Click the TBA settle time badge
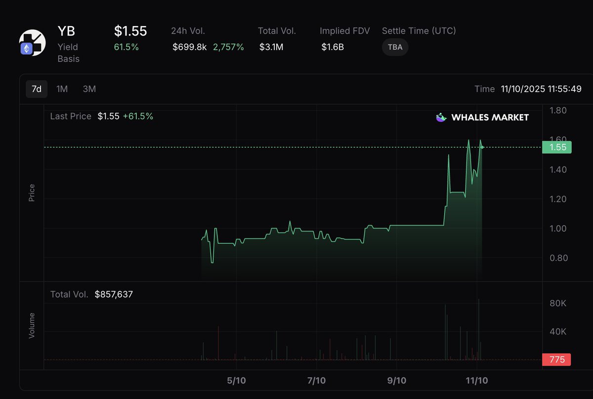 point(395,47)
